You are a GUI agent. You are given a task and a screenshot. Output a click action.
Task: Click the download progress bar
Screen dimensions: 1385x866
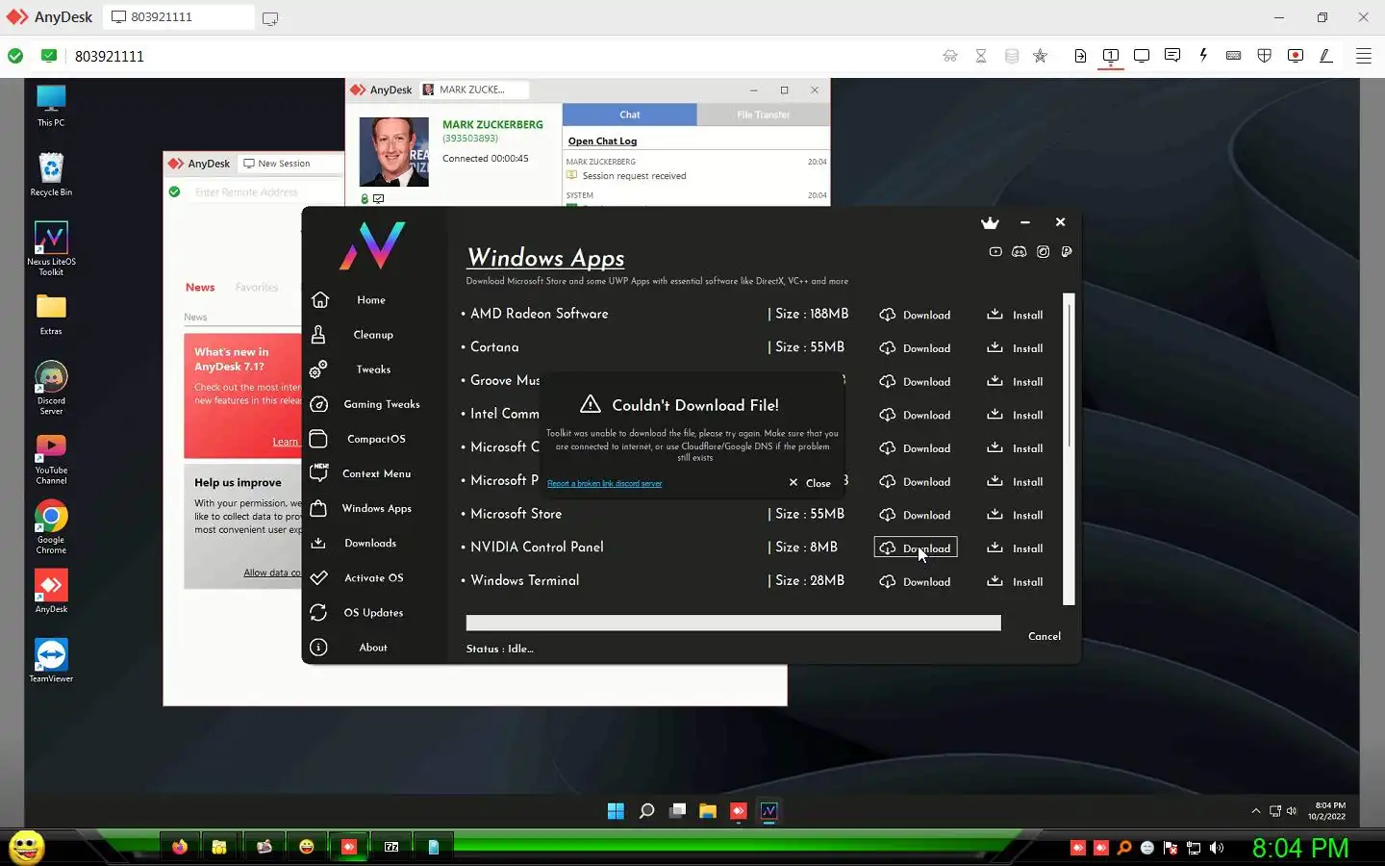[733, 624]
